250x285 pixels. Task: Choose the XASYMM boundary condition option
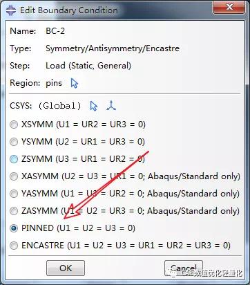pyautogui.click(x=14, y=176)
